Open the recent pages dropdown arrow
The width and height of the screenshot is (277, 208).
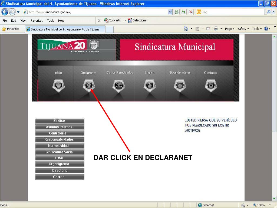click(x=18, y=12)
